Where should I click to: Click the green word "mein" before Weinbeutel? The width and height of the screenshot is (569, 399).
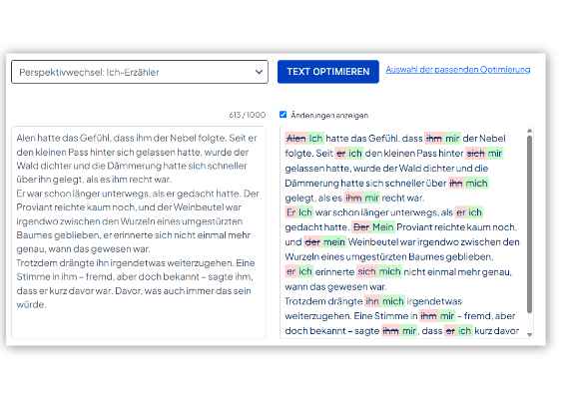tap(333, 242)
